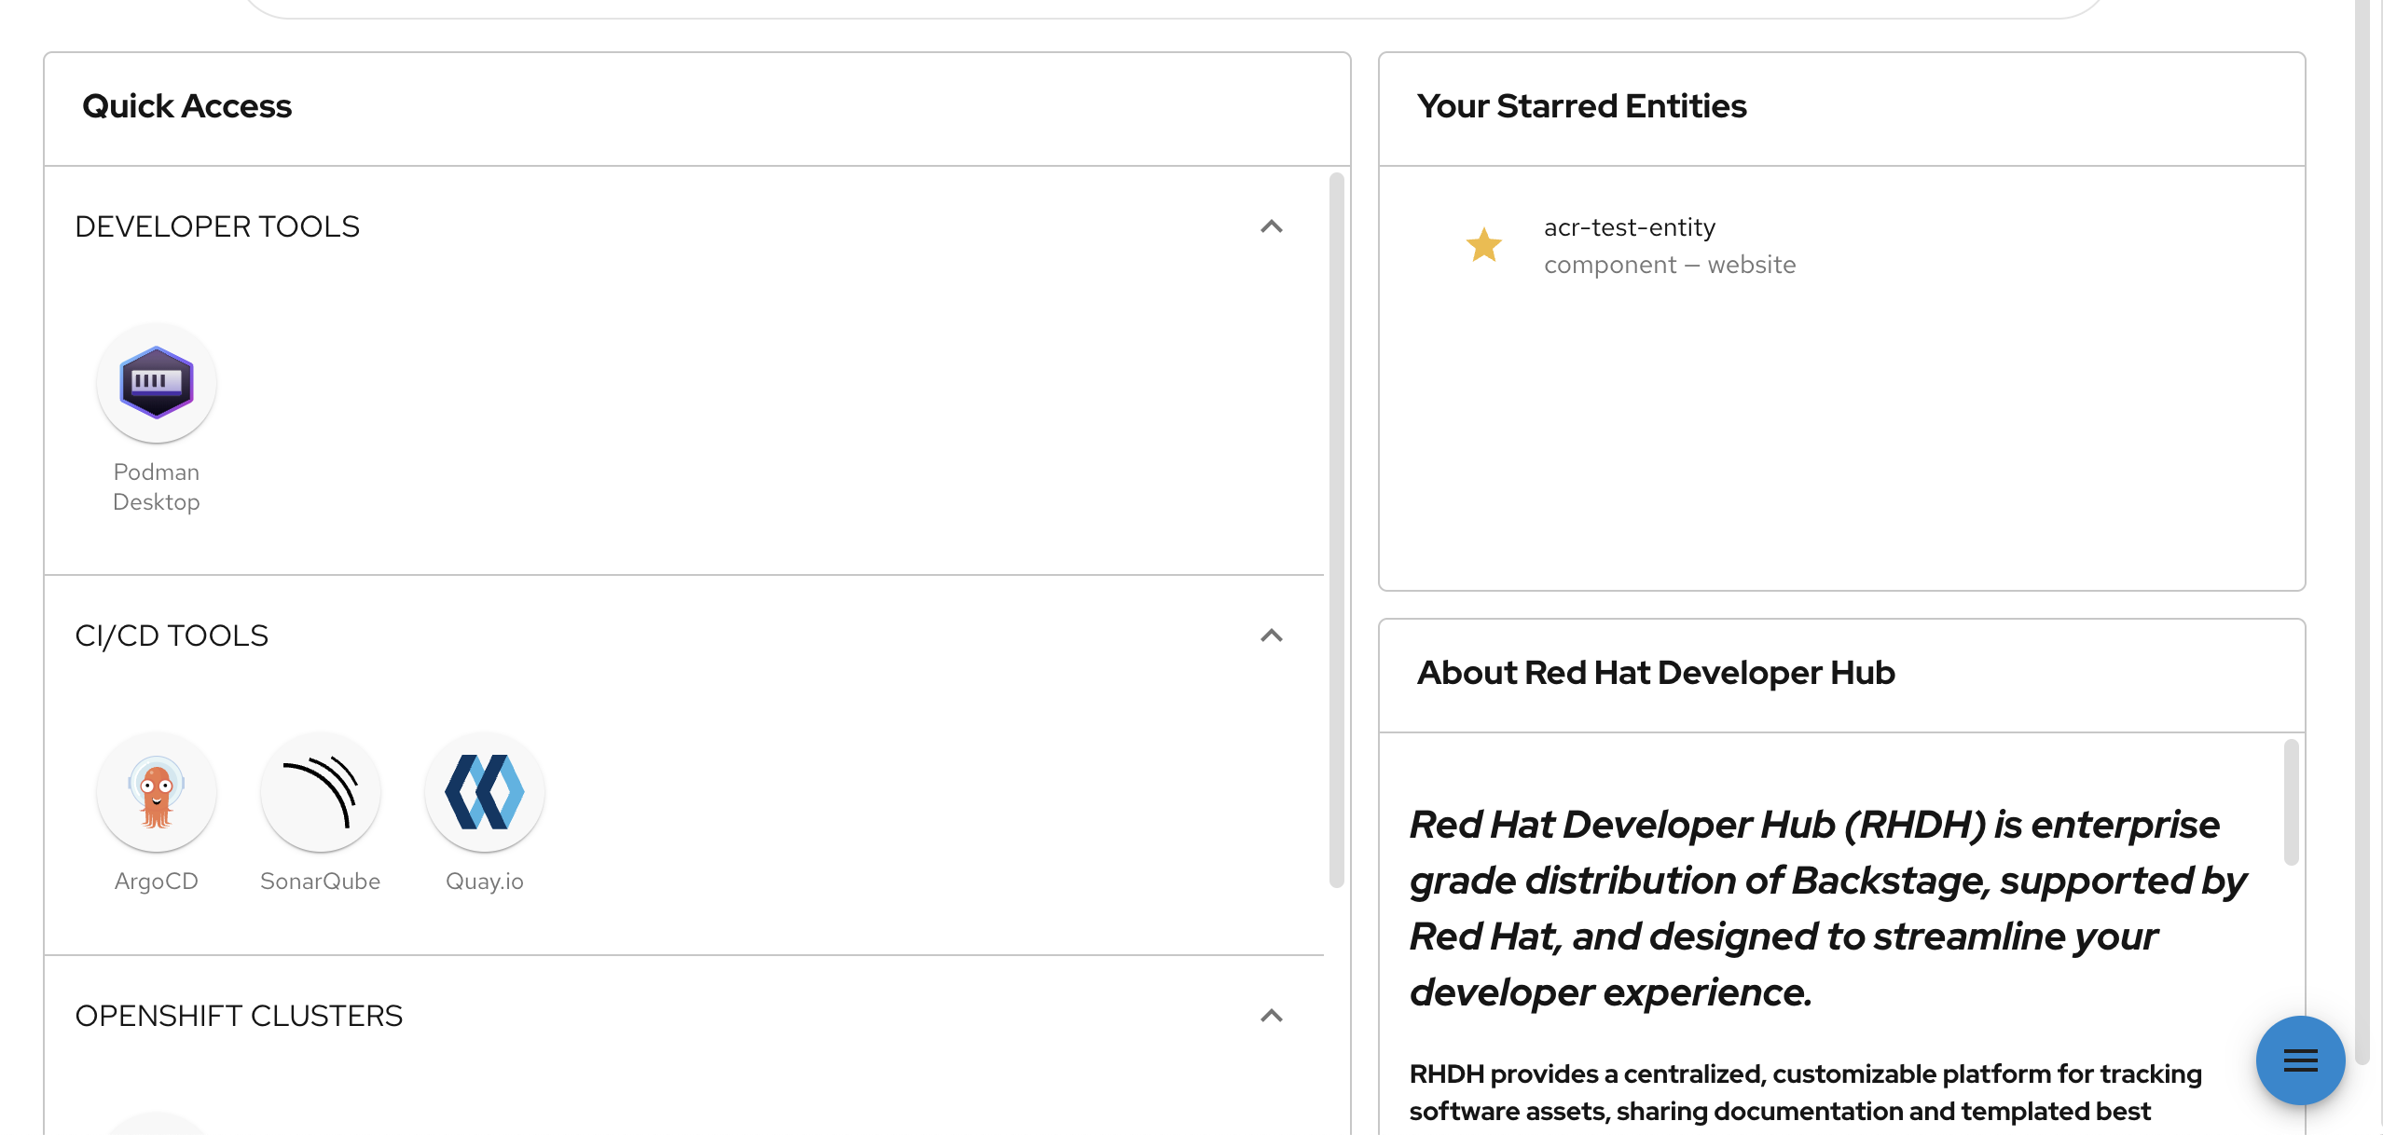Click the Podman Desktop label

coord(157,487)
